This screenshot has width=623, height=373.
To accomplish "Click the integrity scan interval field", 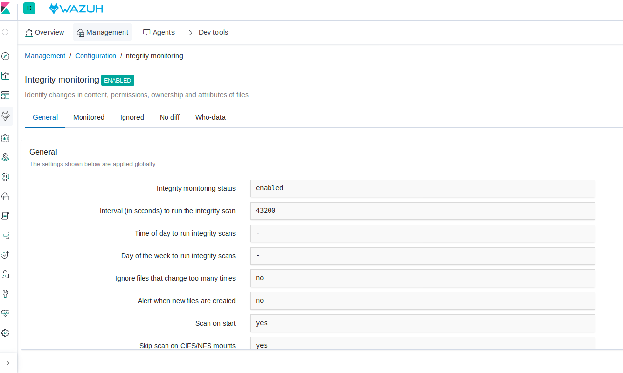I will click(422, 211).
